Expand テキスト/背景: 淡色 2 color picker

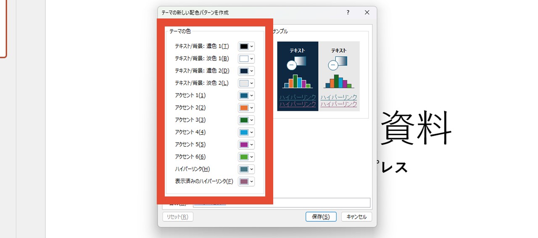pos(246,83)
